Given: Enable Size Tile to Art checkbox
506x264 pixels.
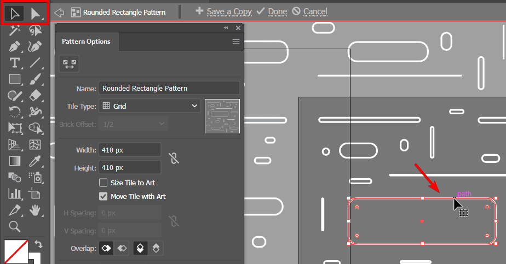Looking at the screenshot, I should [x=103, y=183].
